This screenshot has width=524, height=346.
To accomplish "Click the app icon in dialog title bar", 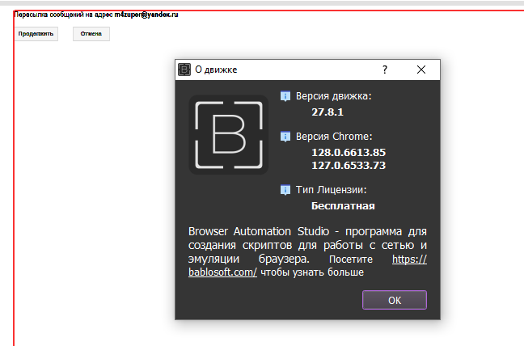I will click(x=184, y=70).
